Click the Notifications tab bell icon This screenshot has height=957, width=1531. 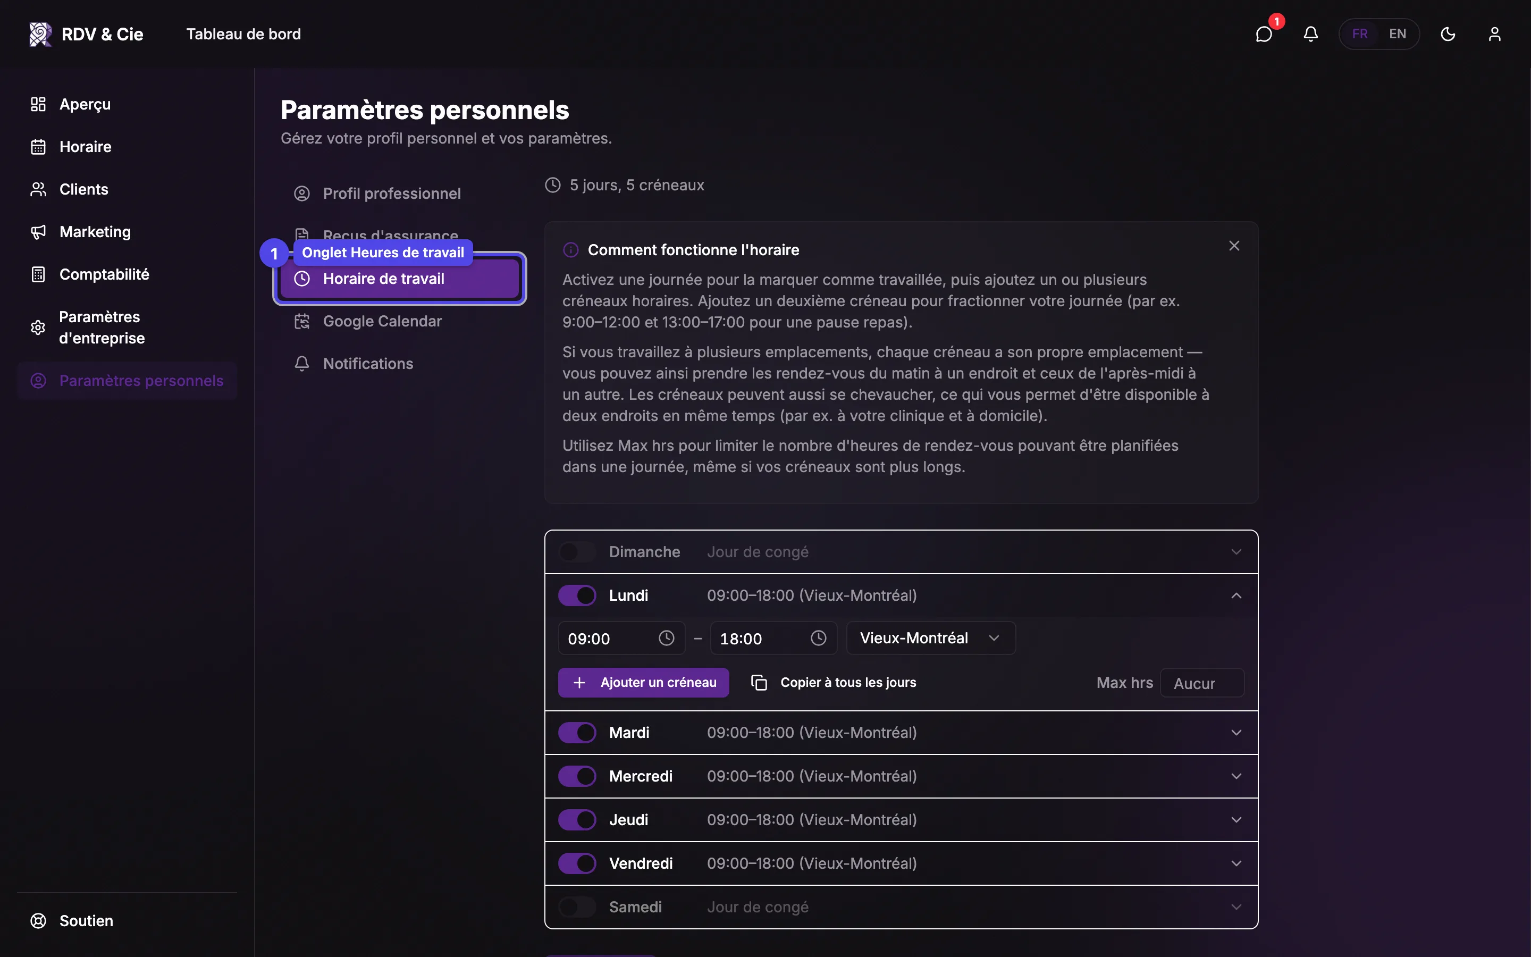pyautogui.click(x=302, y=364)
